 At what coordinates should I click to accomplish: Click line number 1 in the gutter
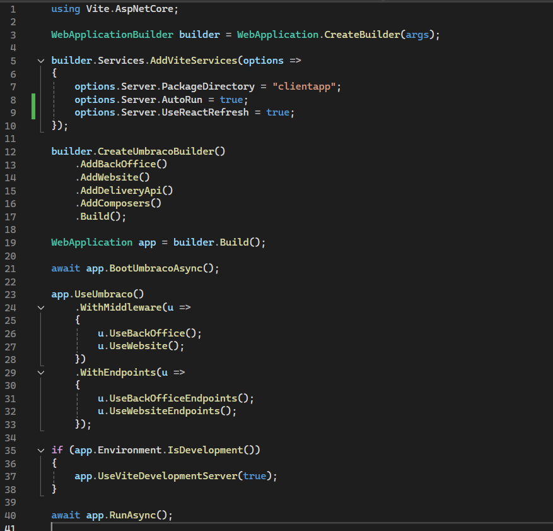(13, 9)
